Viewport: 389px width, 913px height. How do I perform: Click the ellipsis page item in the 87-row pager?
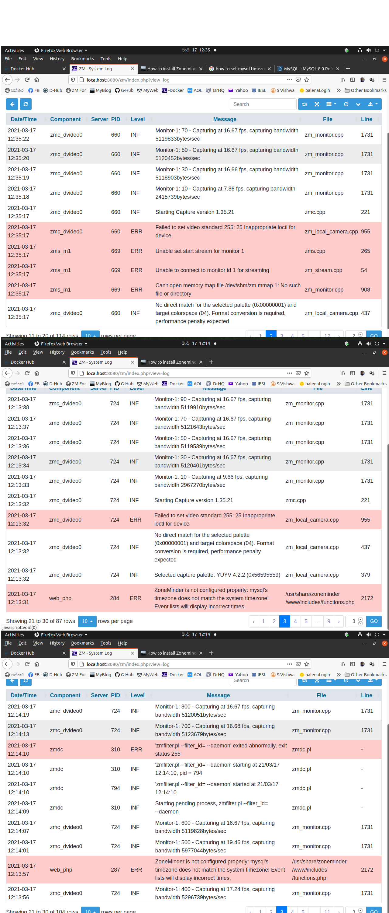coord(317,621)
